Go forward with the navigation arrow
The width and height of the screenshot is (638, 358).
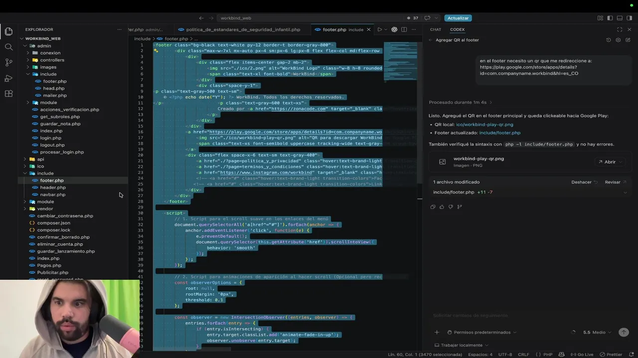212,18
